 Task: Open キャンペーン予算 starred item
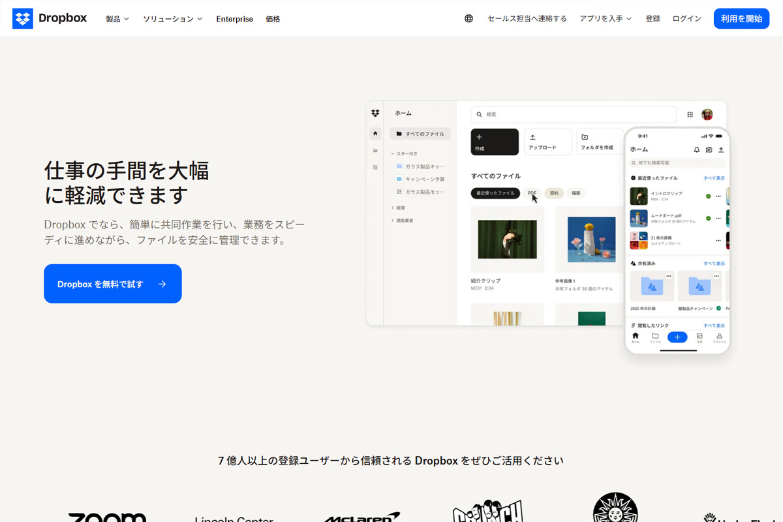[x=420, y=179]
